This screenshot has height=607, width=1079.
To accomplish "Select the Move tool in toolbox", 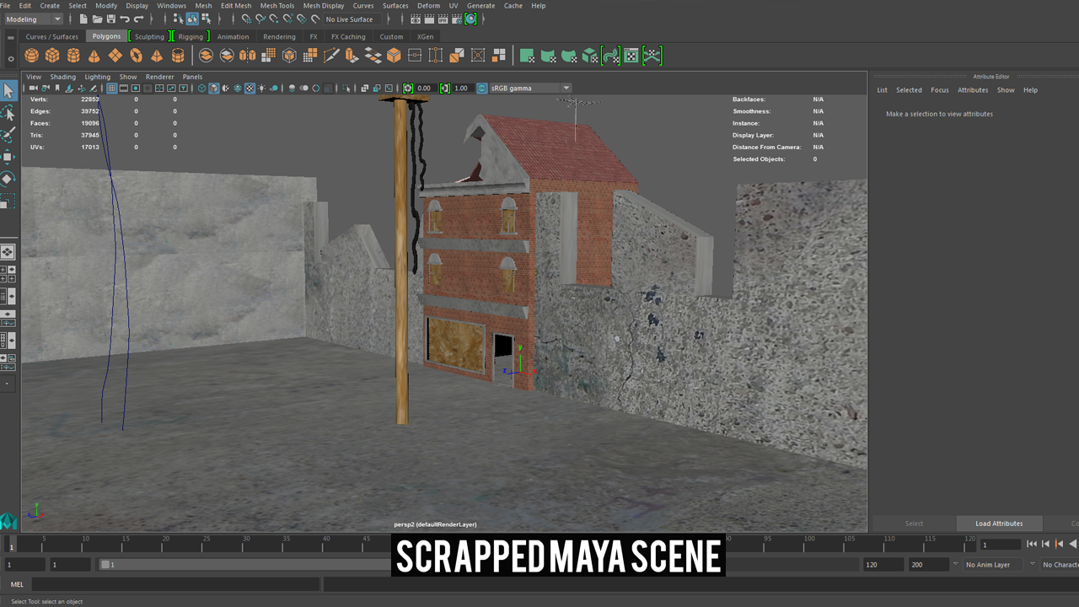I will (x=8, y=157).
